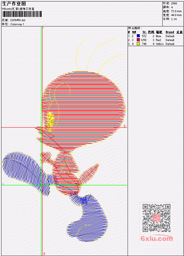
Task: Click the 'N#' column header
Action: click(134, 32)
